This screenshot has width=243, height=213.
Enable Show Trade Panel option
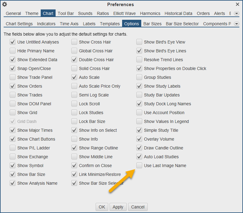(x=12, y=77)
